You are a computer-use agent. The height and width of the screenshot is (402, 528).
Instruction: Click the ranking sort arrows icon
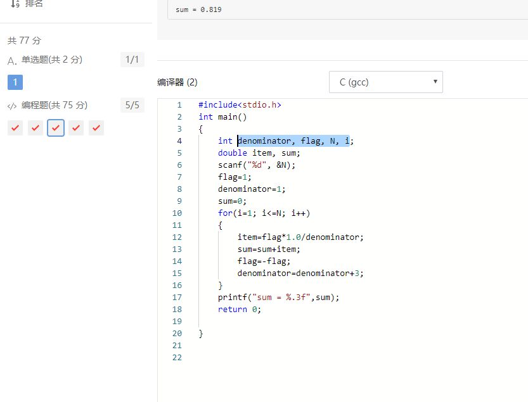[15, 3]
